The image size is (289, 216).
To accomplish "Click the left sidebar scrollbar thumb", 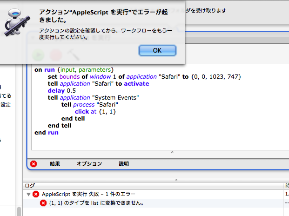I will 19,211.
